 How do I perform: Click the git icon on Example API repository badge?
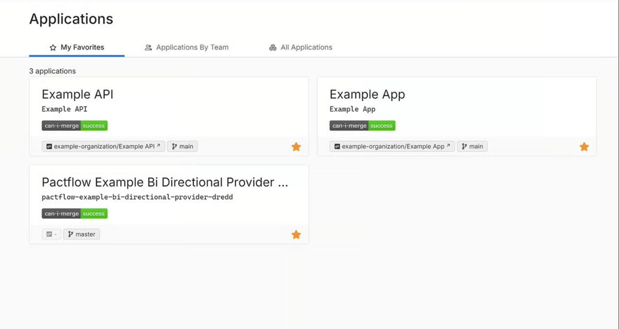tap(48, 146)
